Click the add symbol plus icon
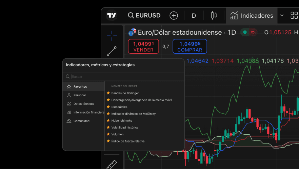This screenshot has width=299, height=169. 174,16
